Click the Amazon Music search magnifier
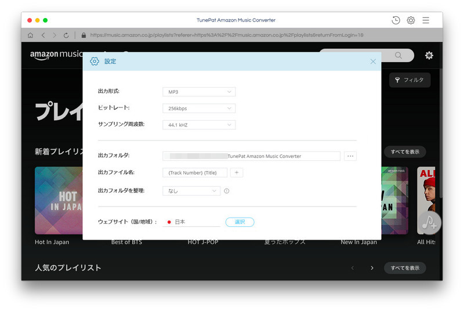The width and height of the screenshot is (464, 311). [398, 55]
